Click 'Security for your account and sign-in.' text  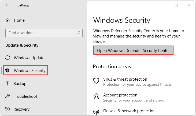pos(134,100)
